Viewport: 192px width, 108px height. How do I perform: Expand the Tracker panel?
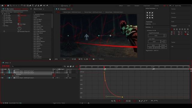pos(173,42)
